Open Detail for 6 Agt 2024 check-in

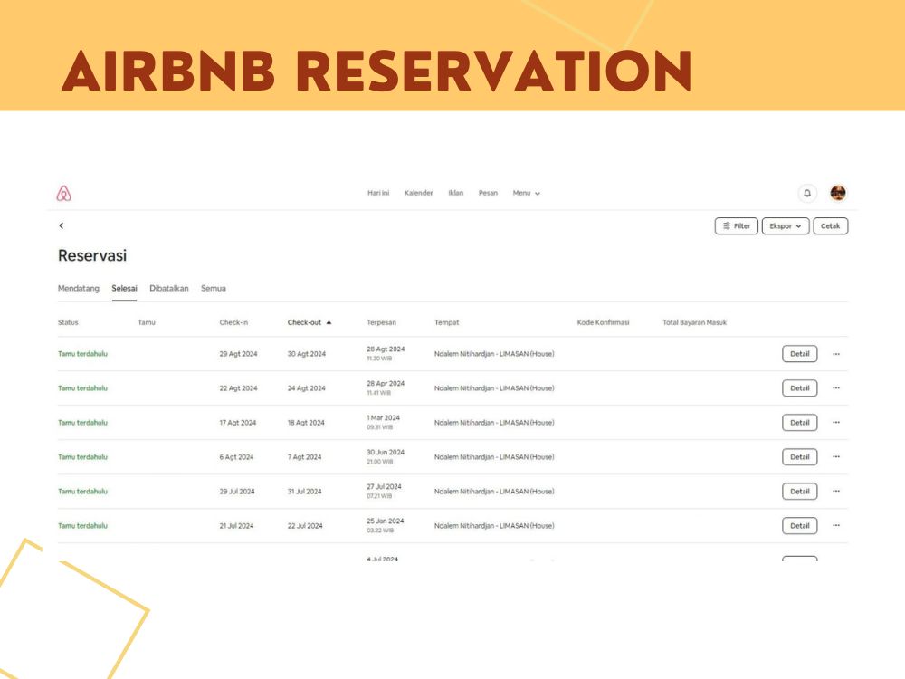point(800,456)
